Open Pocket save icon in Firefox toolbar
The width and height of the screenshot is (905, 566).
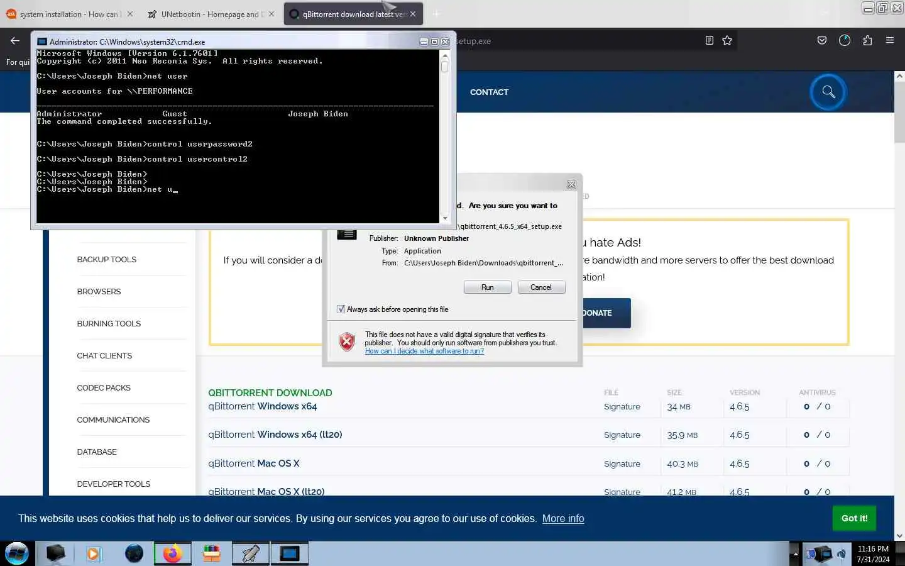(x=821, y=40)
